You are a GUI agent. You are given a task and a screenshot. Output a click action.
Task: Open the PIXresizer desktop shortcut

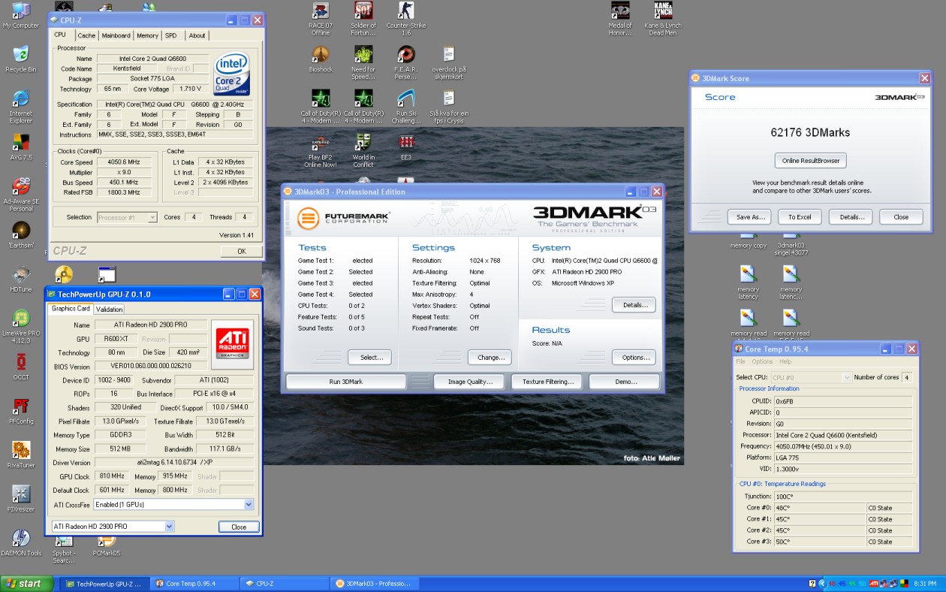(21, 498)
